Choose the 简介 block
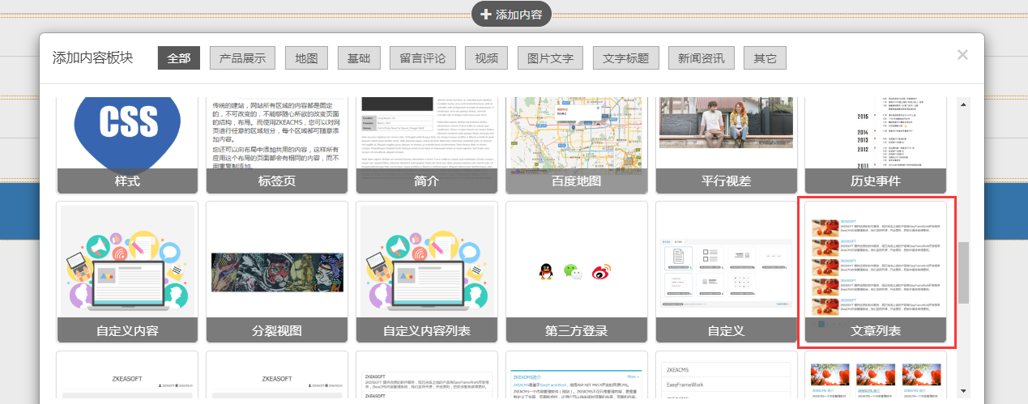This screenshot has width=1028, height=404. (427, 144)
